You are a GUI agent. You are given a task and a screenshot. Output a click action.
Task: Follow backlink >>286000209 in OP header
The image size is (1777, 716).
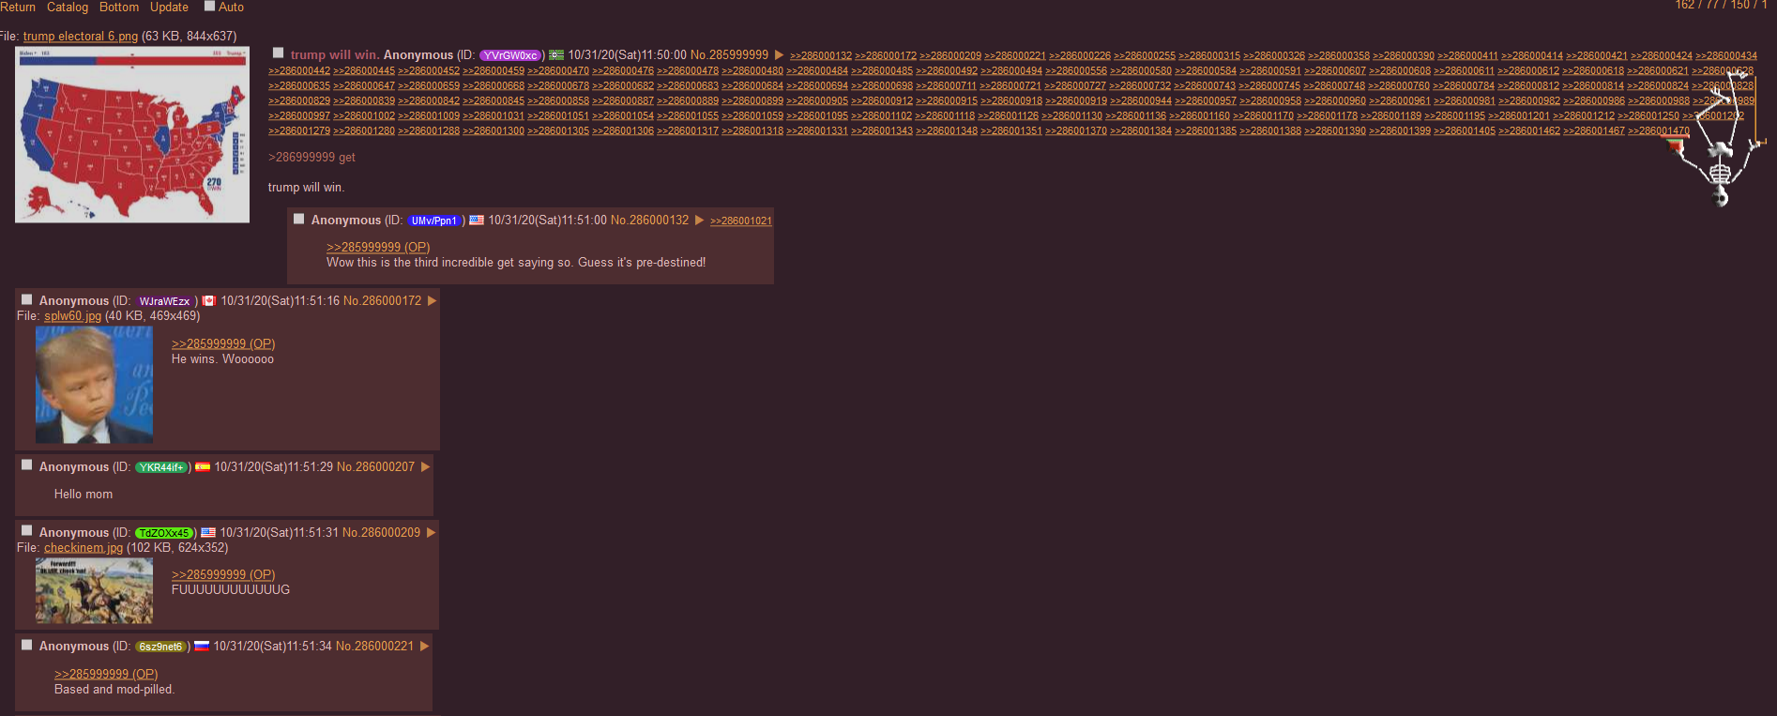[x=950, y=56]
